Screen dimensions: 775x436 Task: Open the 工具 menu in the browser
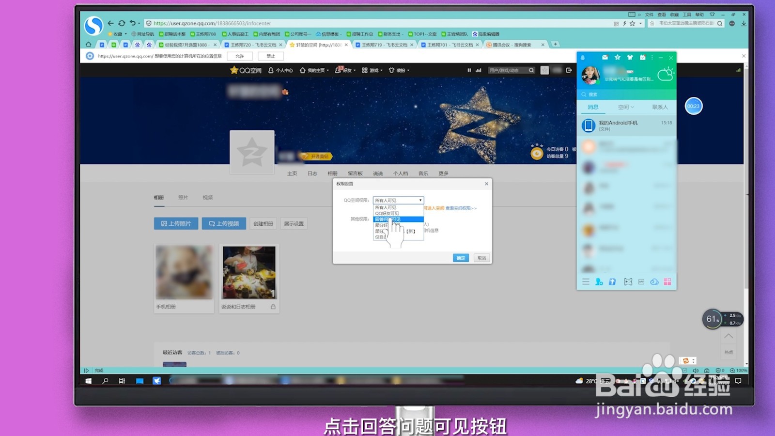tap(687, 15)
